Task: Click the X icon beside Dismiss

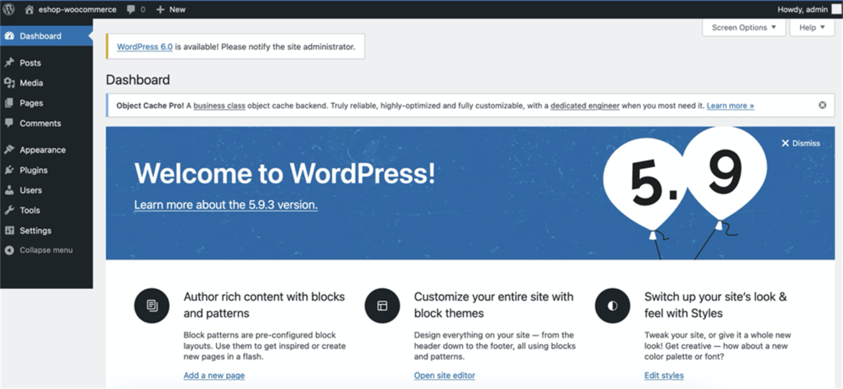Action: (785, 143)
